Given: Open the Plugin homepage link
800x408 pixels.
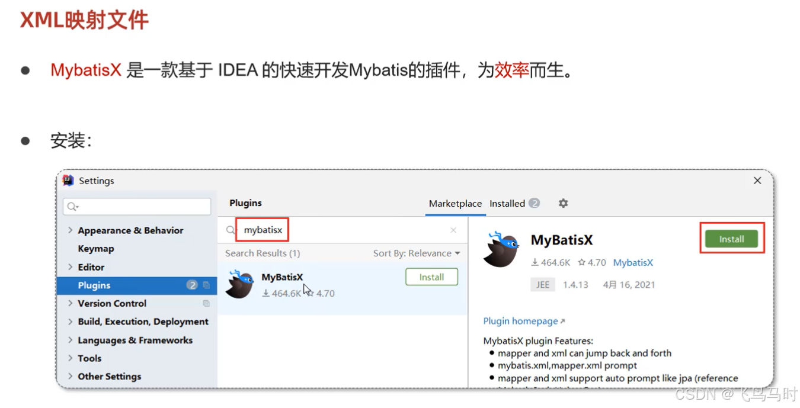Looking at the screenshot, I should tap(524, 321).
